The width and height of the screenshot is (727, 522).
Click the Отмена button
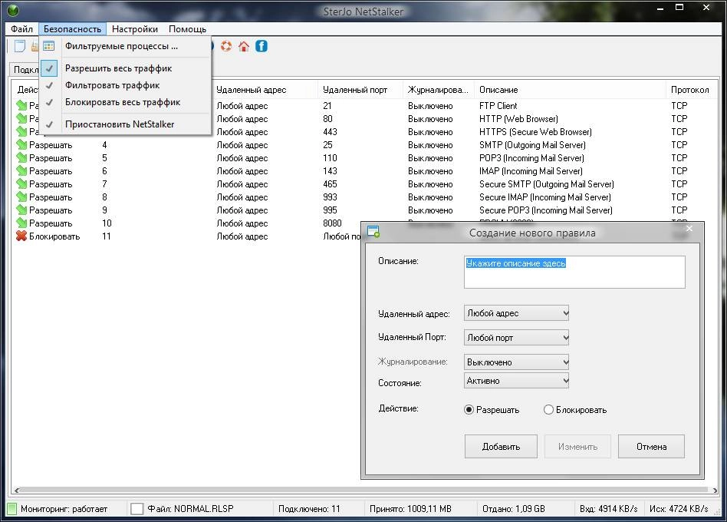coord(651,446)
